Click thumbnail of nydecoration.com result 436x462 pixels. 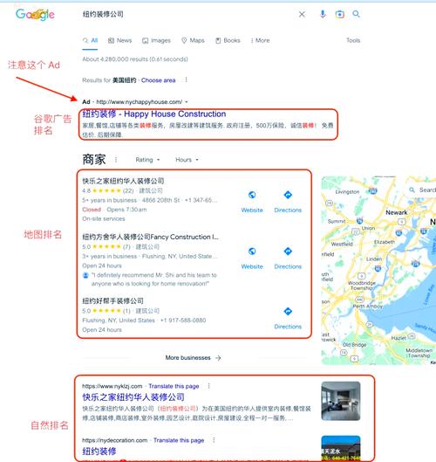(341, 448)
